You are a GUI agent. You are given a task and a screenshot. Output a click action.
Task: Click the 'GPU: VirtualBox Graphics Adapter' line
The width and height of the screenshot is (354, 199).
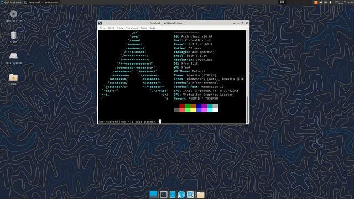tap(203, 95)
